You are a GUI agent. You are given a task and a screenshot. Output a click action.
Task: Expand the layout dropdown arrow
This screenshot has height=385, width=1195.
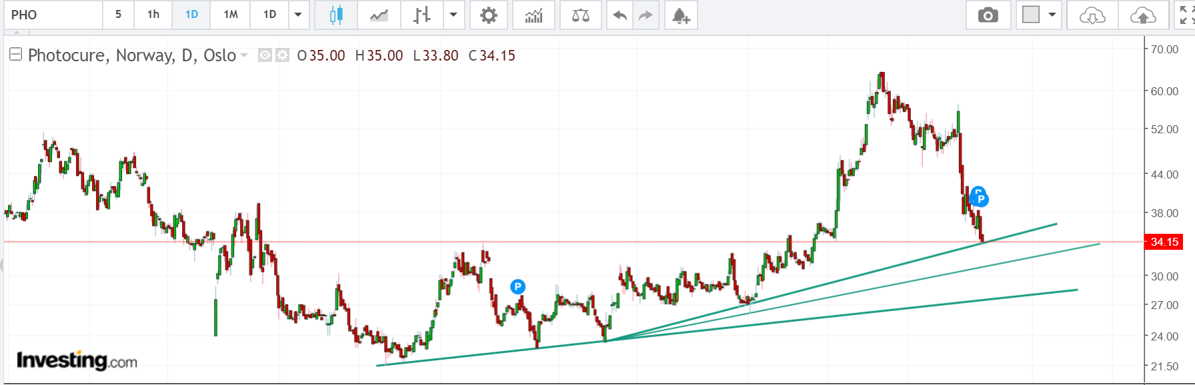point(1052,15)
